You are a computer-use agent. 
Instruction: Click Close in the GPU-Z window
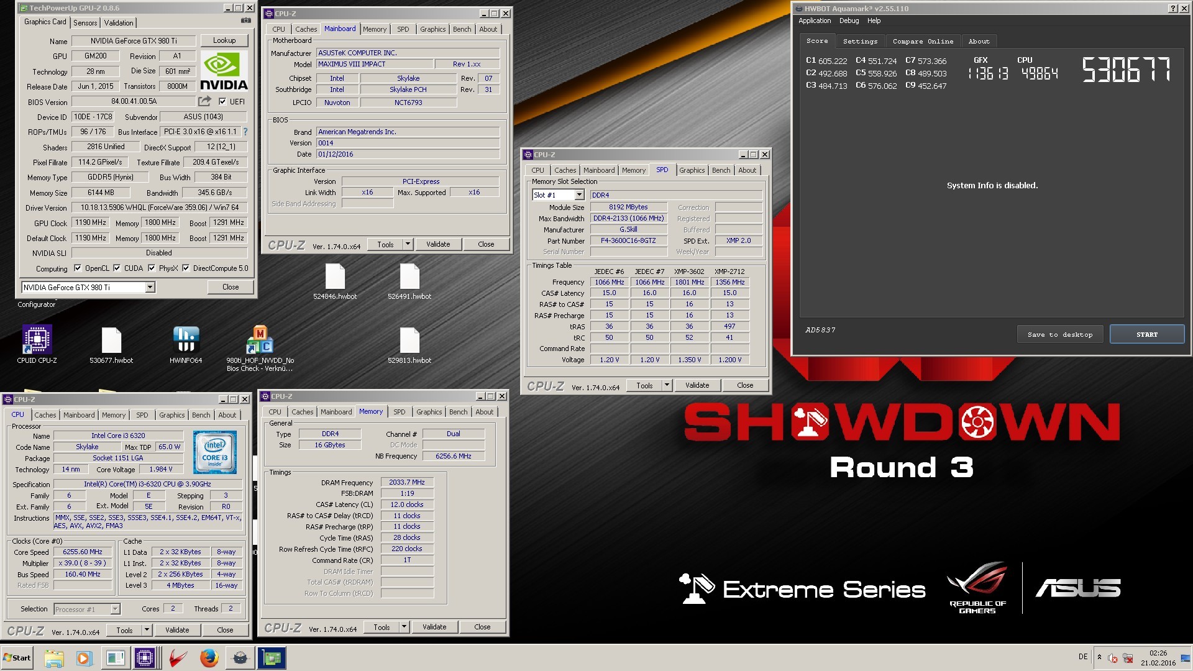pos(231,287)
